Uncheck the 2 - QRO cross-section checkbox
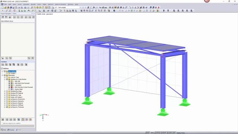238x134 pixels. (x=9, y=83)
